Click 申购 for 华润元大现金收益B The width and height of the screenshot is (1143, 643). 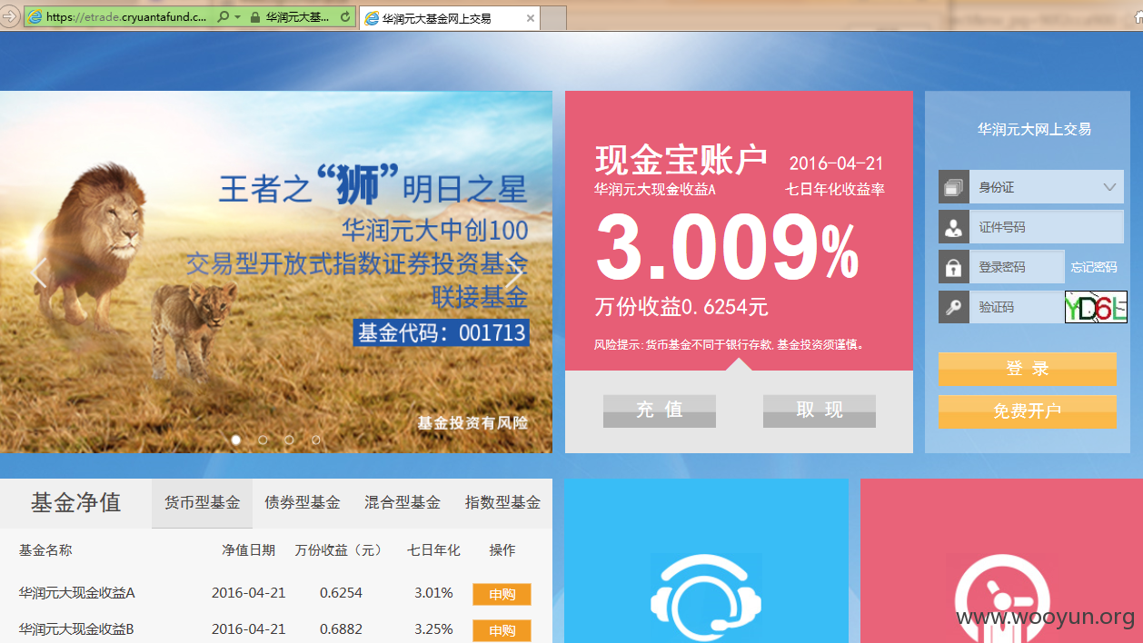click(x=502, y=630)
